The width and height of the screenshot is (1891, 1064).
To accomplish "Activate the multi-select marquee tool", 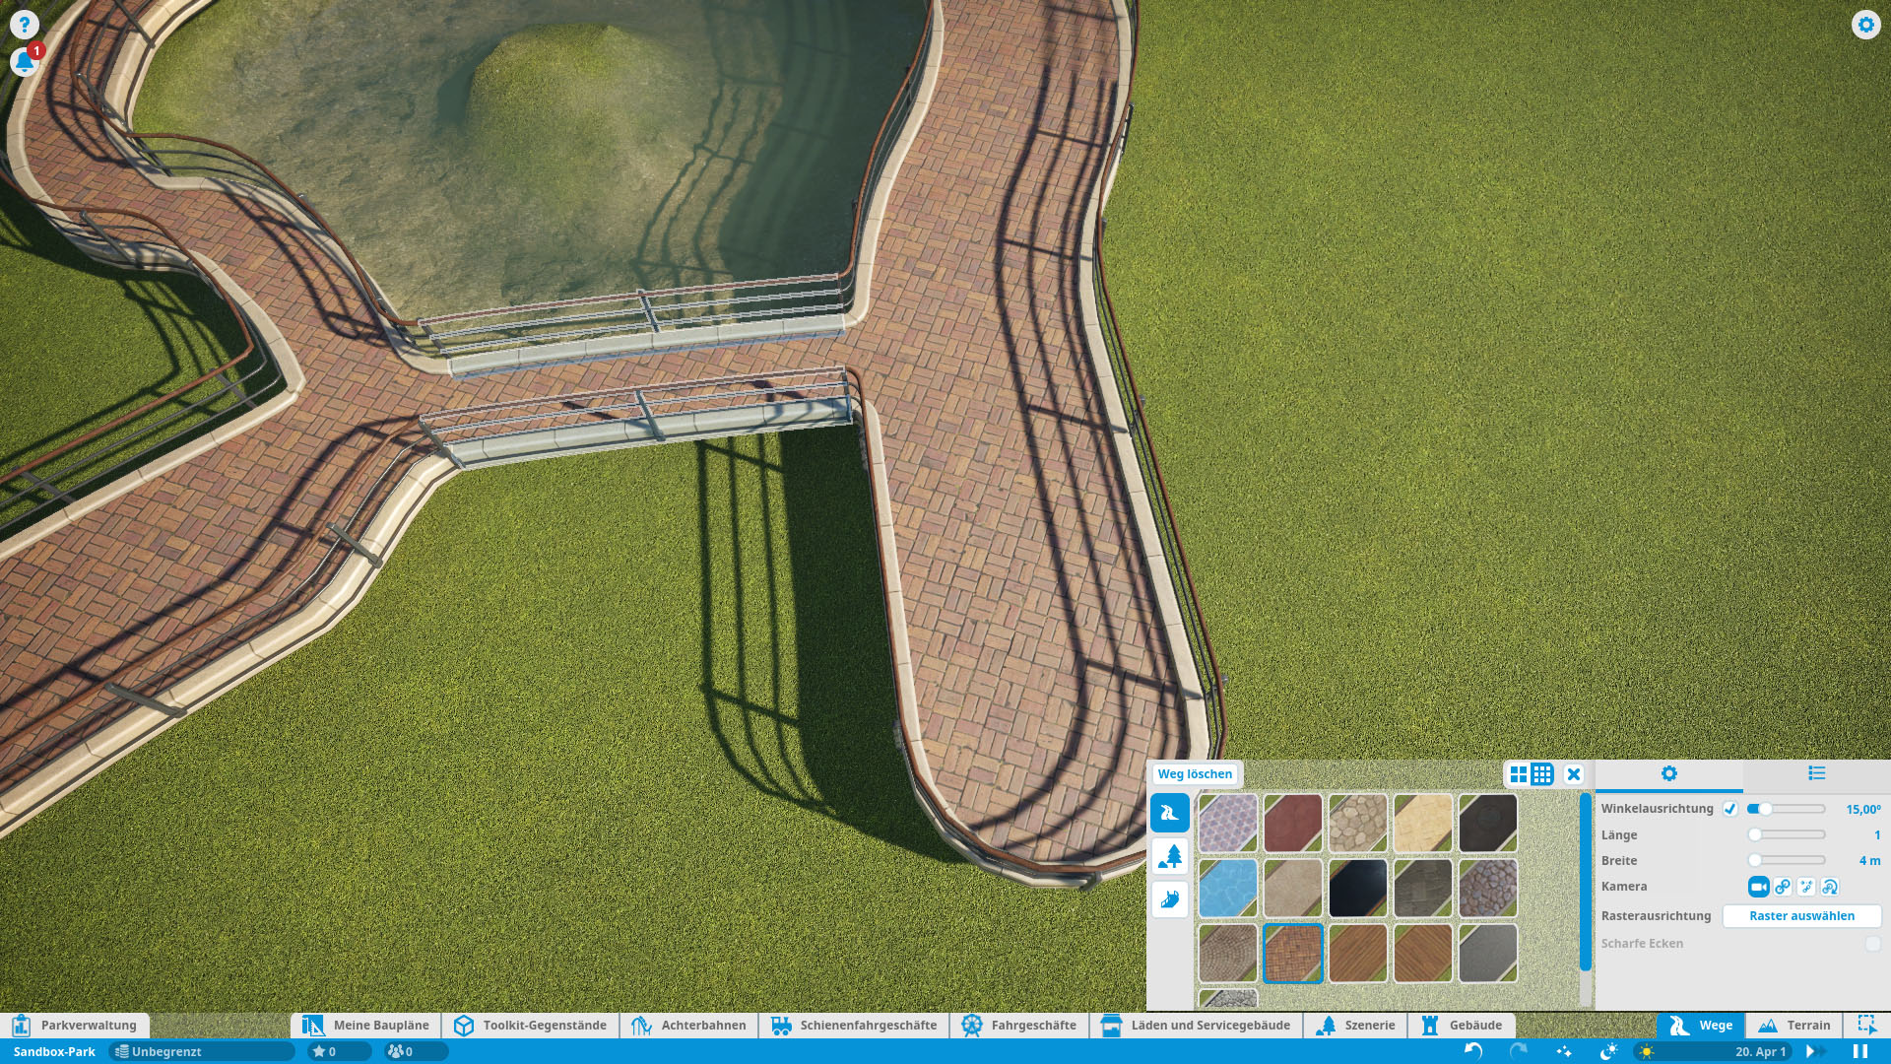I will (x=1866, y=1025).
